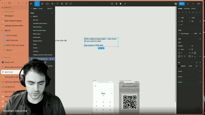205x115 pixels.
Task: Select the Comment tool
Action: click(70, 4)
